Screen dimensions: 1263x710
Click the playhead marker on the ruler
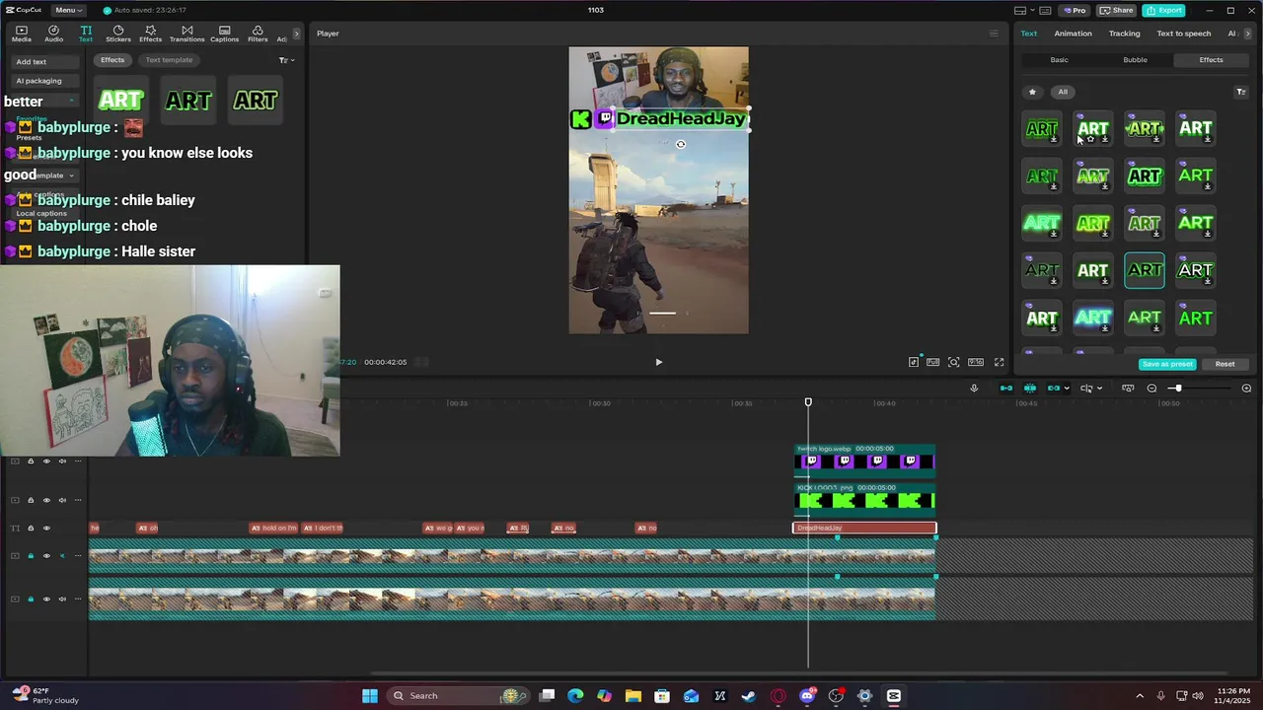(x=808, y=402)
